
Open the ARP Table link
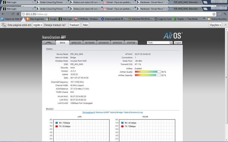[110, 112]
